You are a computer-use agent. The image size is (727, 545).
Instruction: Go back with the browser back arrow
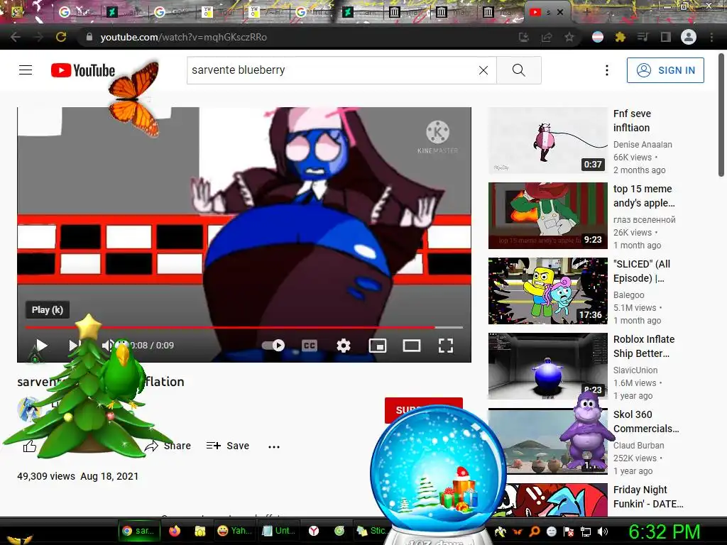[x=16, y=37]
